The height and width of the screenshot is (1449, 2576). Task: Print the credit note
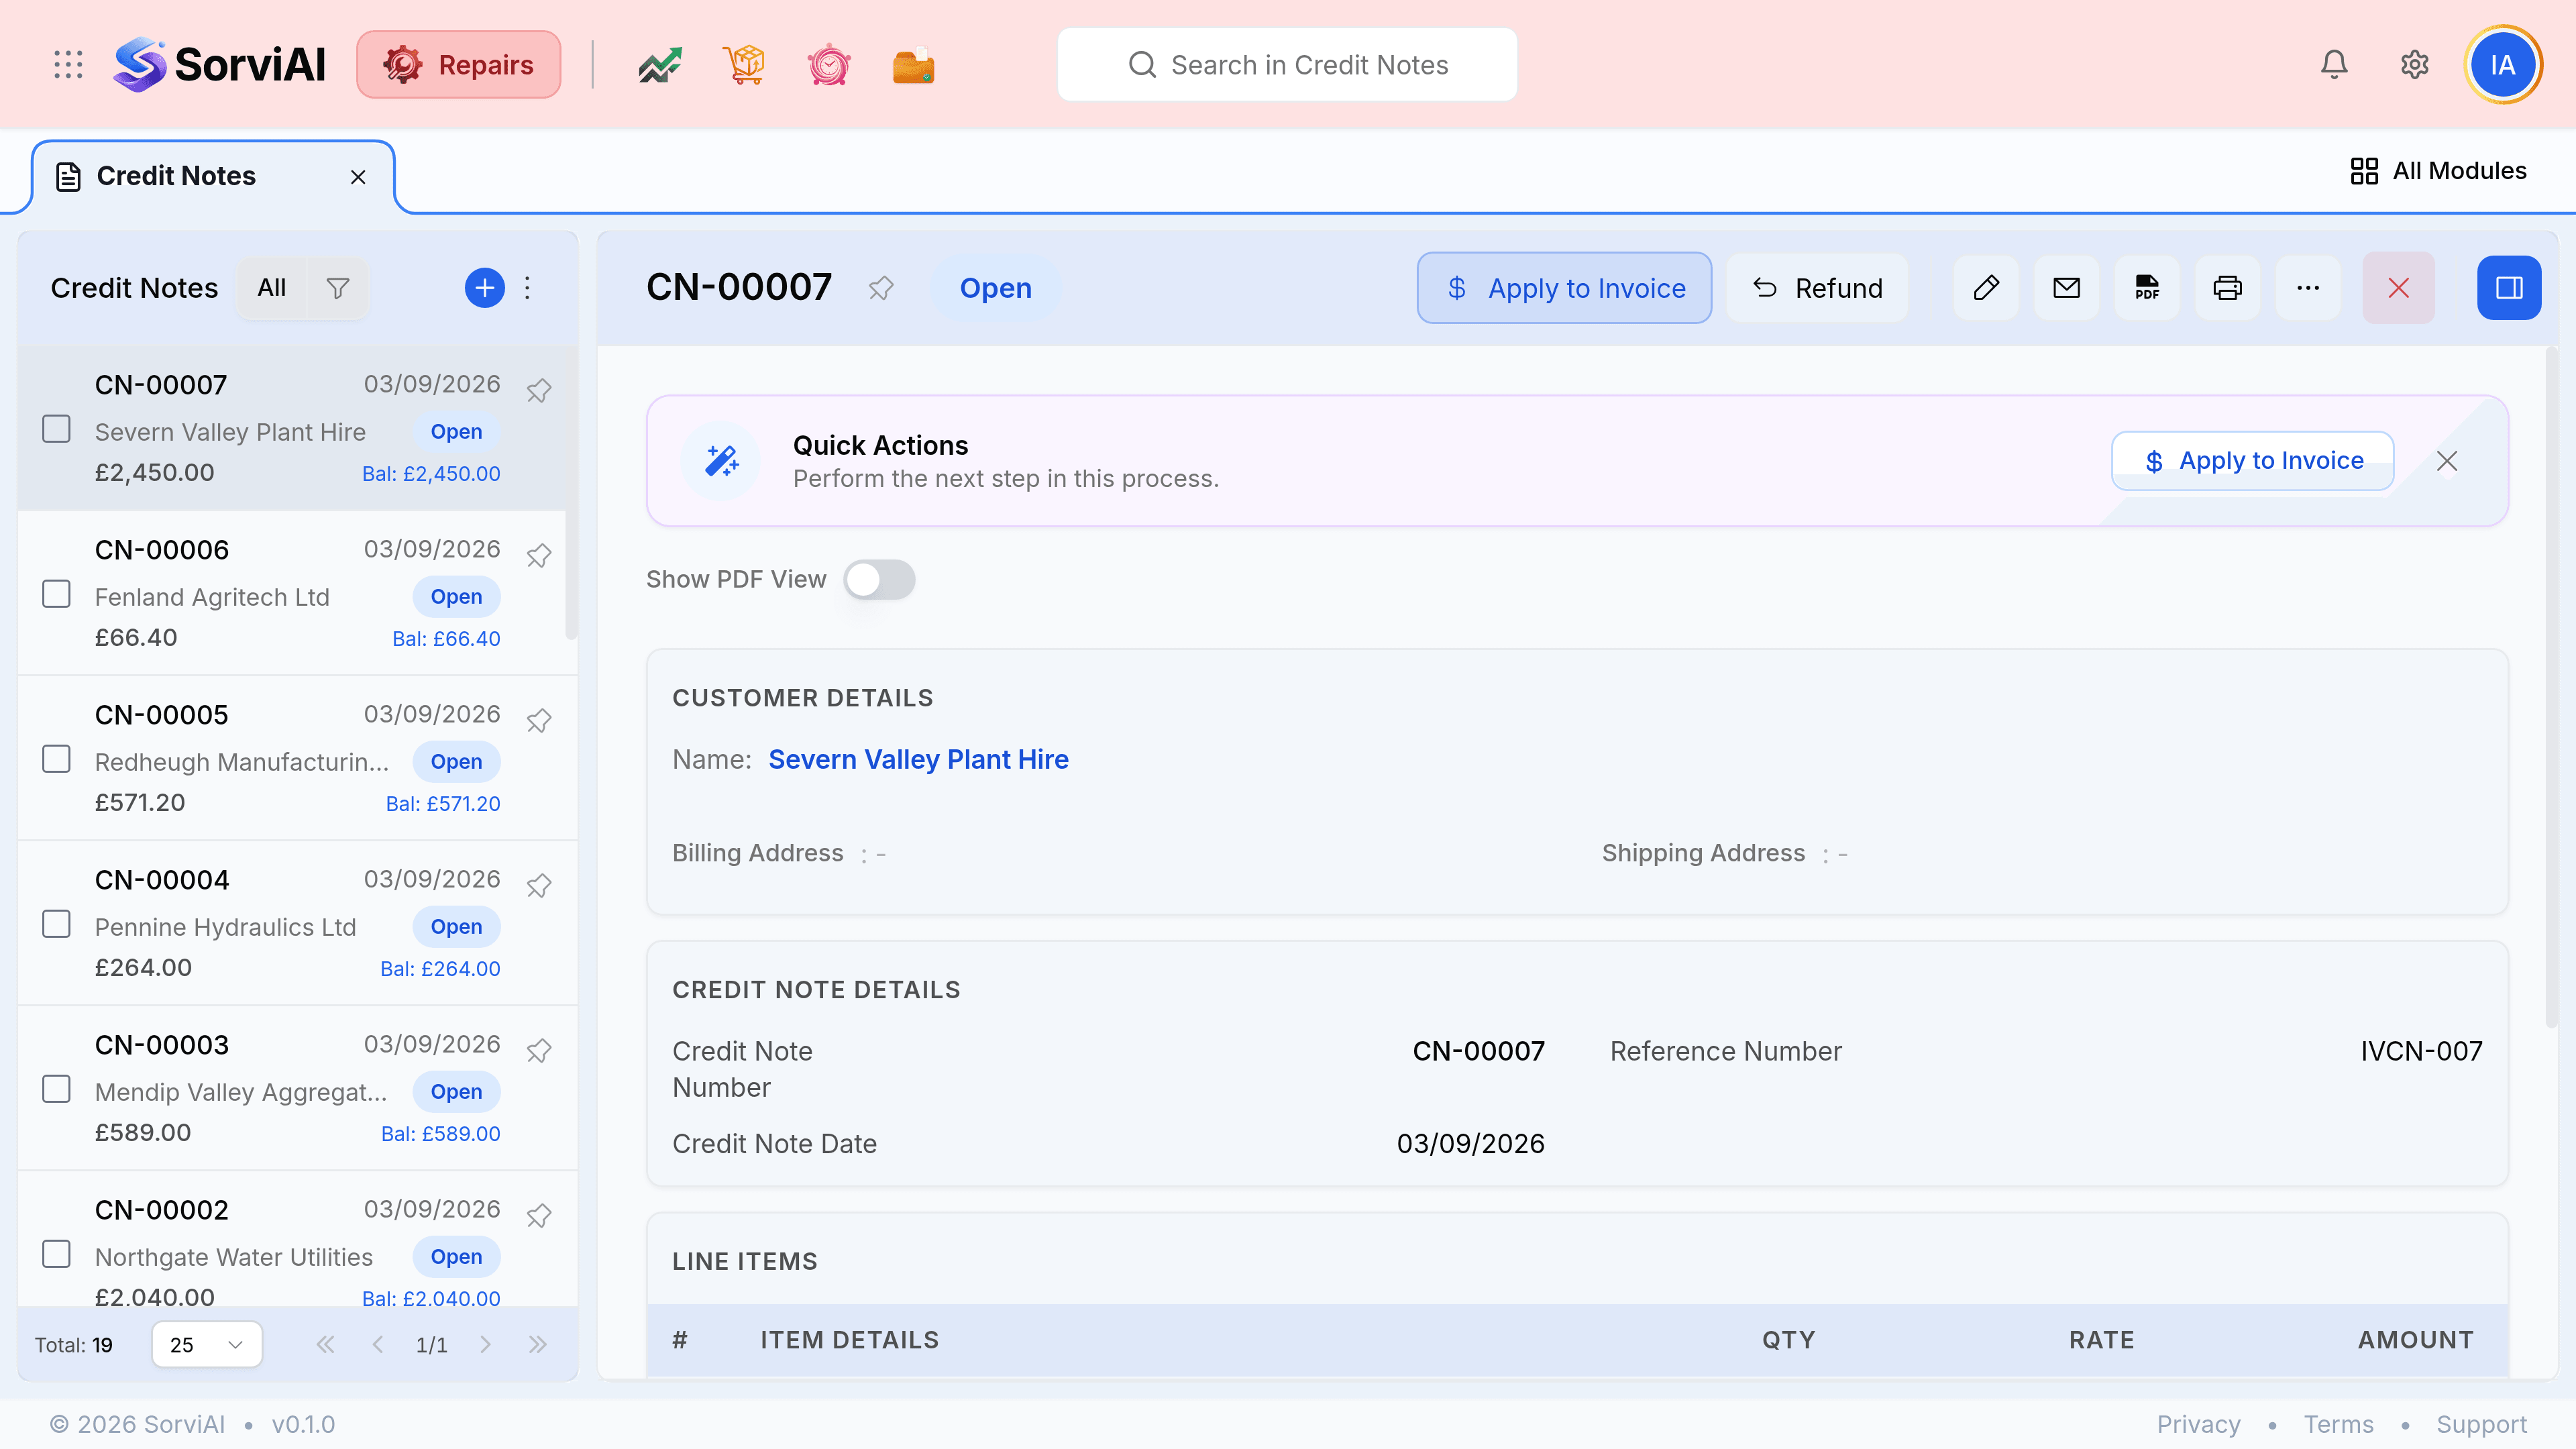pyautogui.click(x=2228, y=288)
